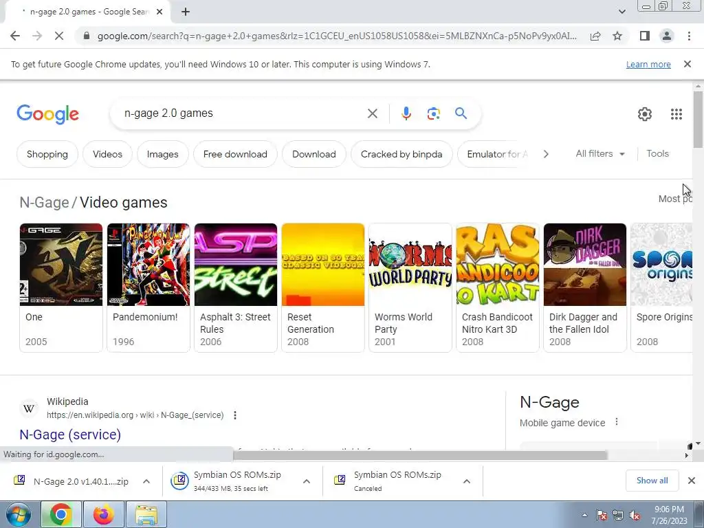Open the Chrome three-dot menu
Viewport: 704px width, 528px height.
click(x=689, y=36)
